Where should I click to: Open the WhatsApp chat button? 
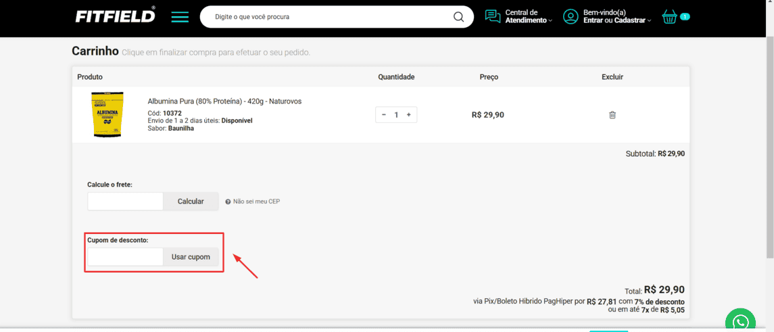740,320
